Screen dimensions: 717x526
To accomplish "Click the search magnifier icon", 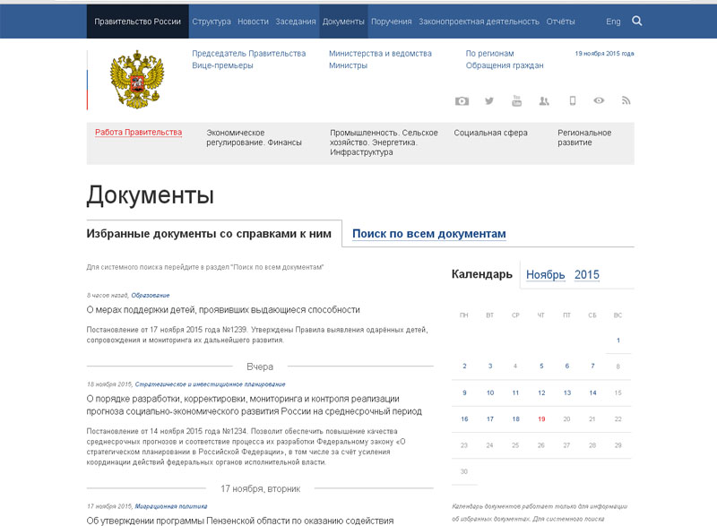I will 637,21.
